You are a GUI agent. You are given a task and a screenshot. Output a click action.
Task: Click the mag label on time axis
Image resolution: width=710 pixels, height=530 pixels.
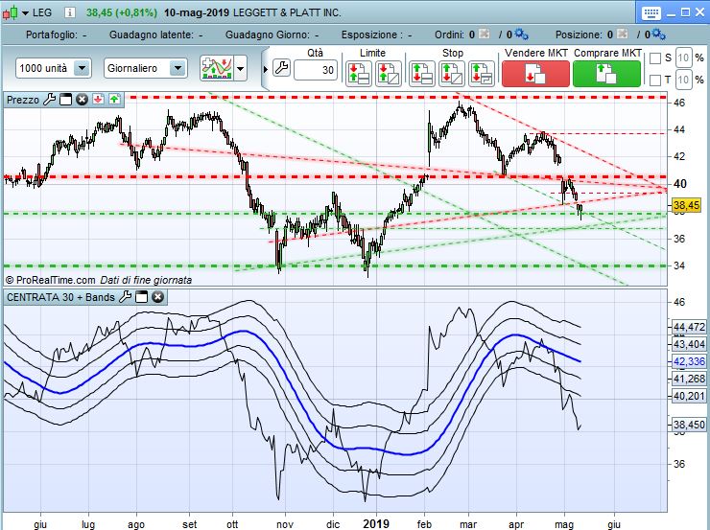564,524
